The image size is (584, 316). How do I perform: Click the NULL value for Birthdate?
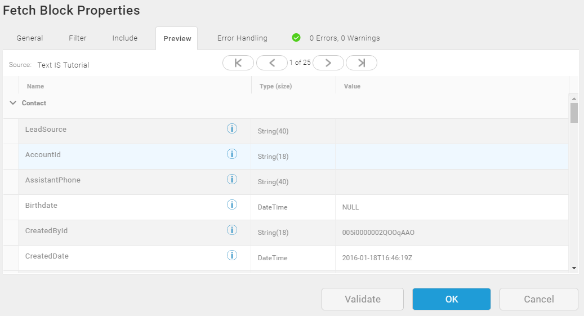pyautogui.click(x=350, y=207)
